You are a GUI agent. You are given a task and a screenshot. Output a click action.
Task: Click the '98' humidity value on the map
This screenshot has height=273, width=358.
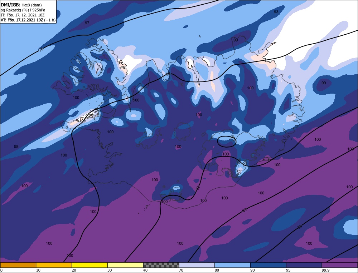[16, 147]
